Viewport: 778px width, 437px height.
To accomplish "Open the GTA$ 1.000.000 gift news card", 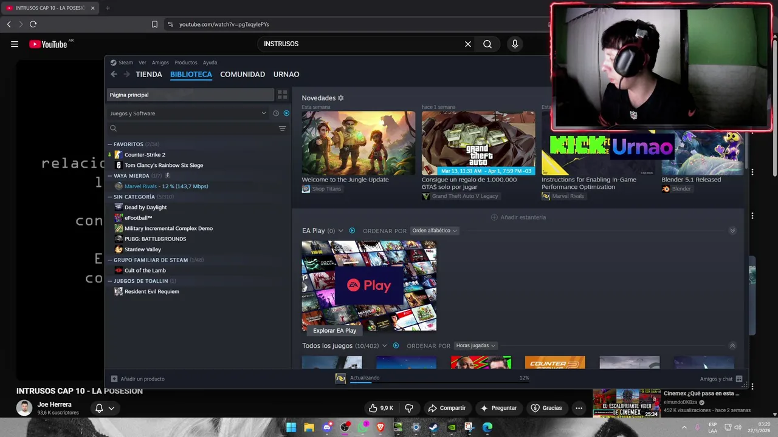I will 478,155.
